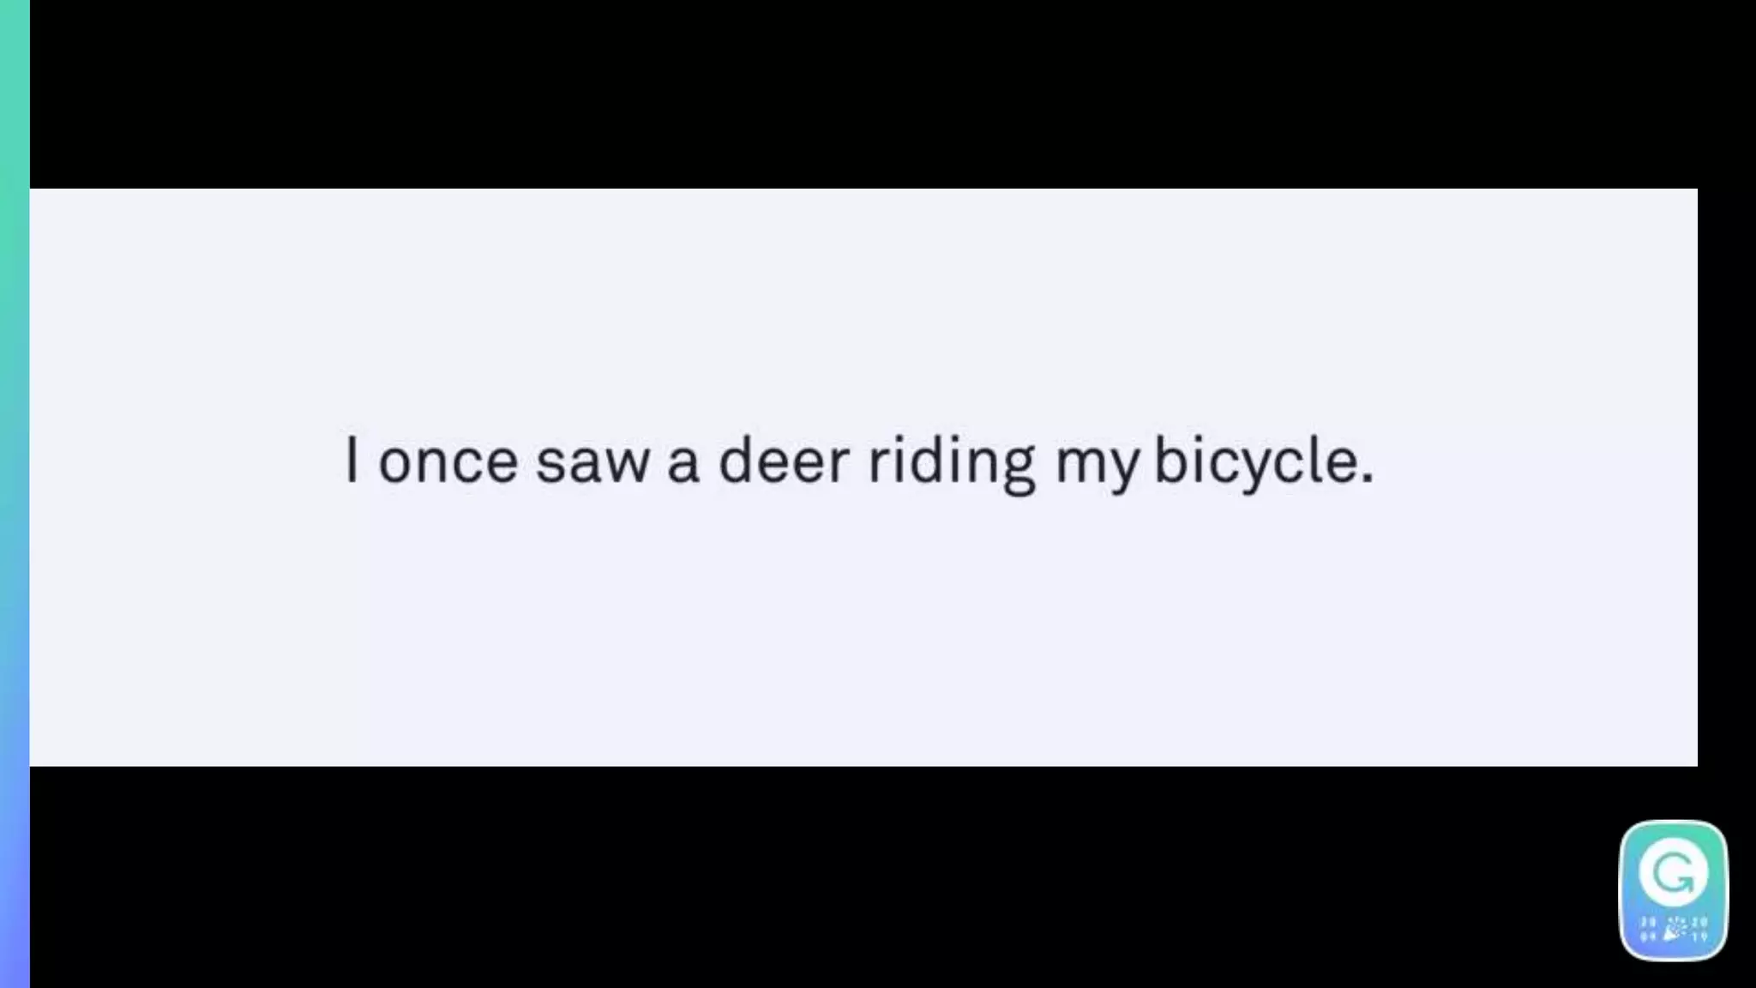1756x988 pixels.
Task: Click the empty light panel area above the sentence
Action: click(x=863, y=309)
